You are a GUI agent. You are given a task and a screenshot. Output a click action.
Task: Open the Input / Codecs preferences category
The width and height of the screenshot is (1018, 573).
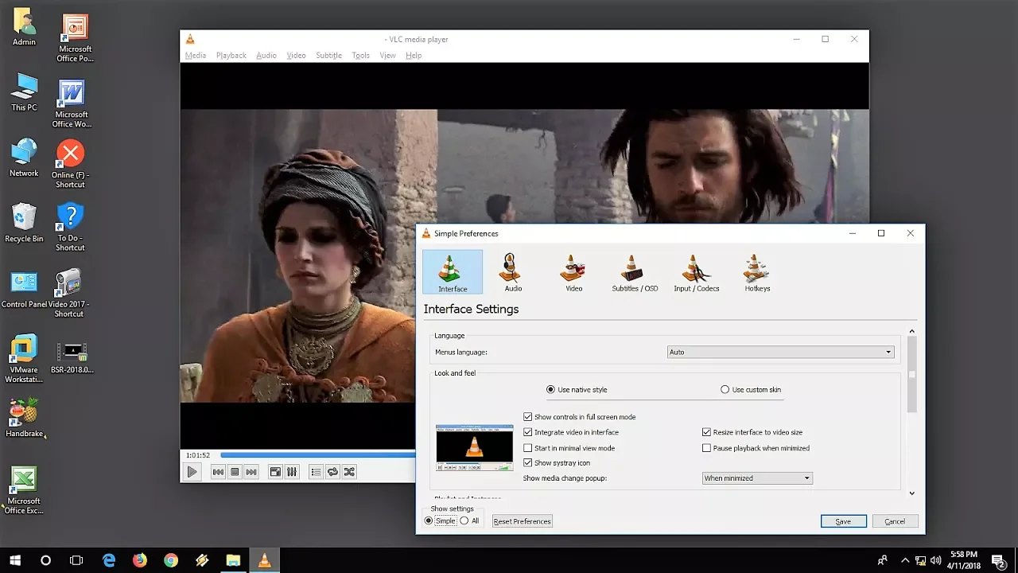click(x=696, y=271)
